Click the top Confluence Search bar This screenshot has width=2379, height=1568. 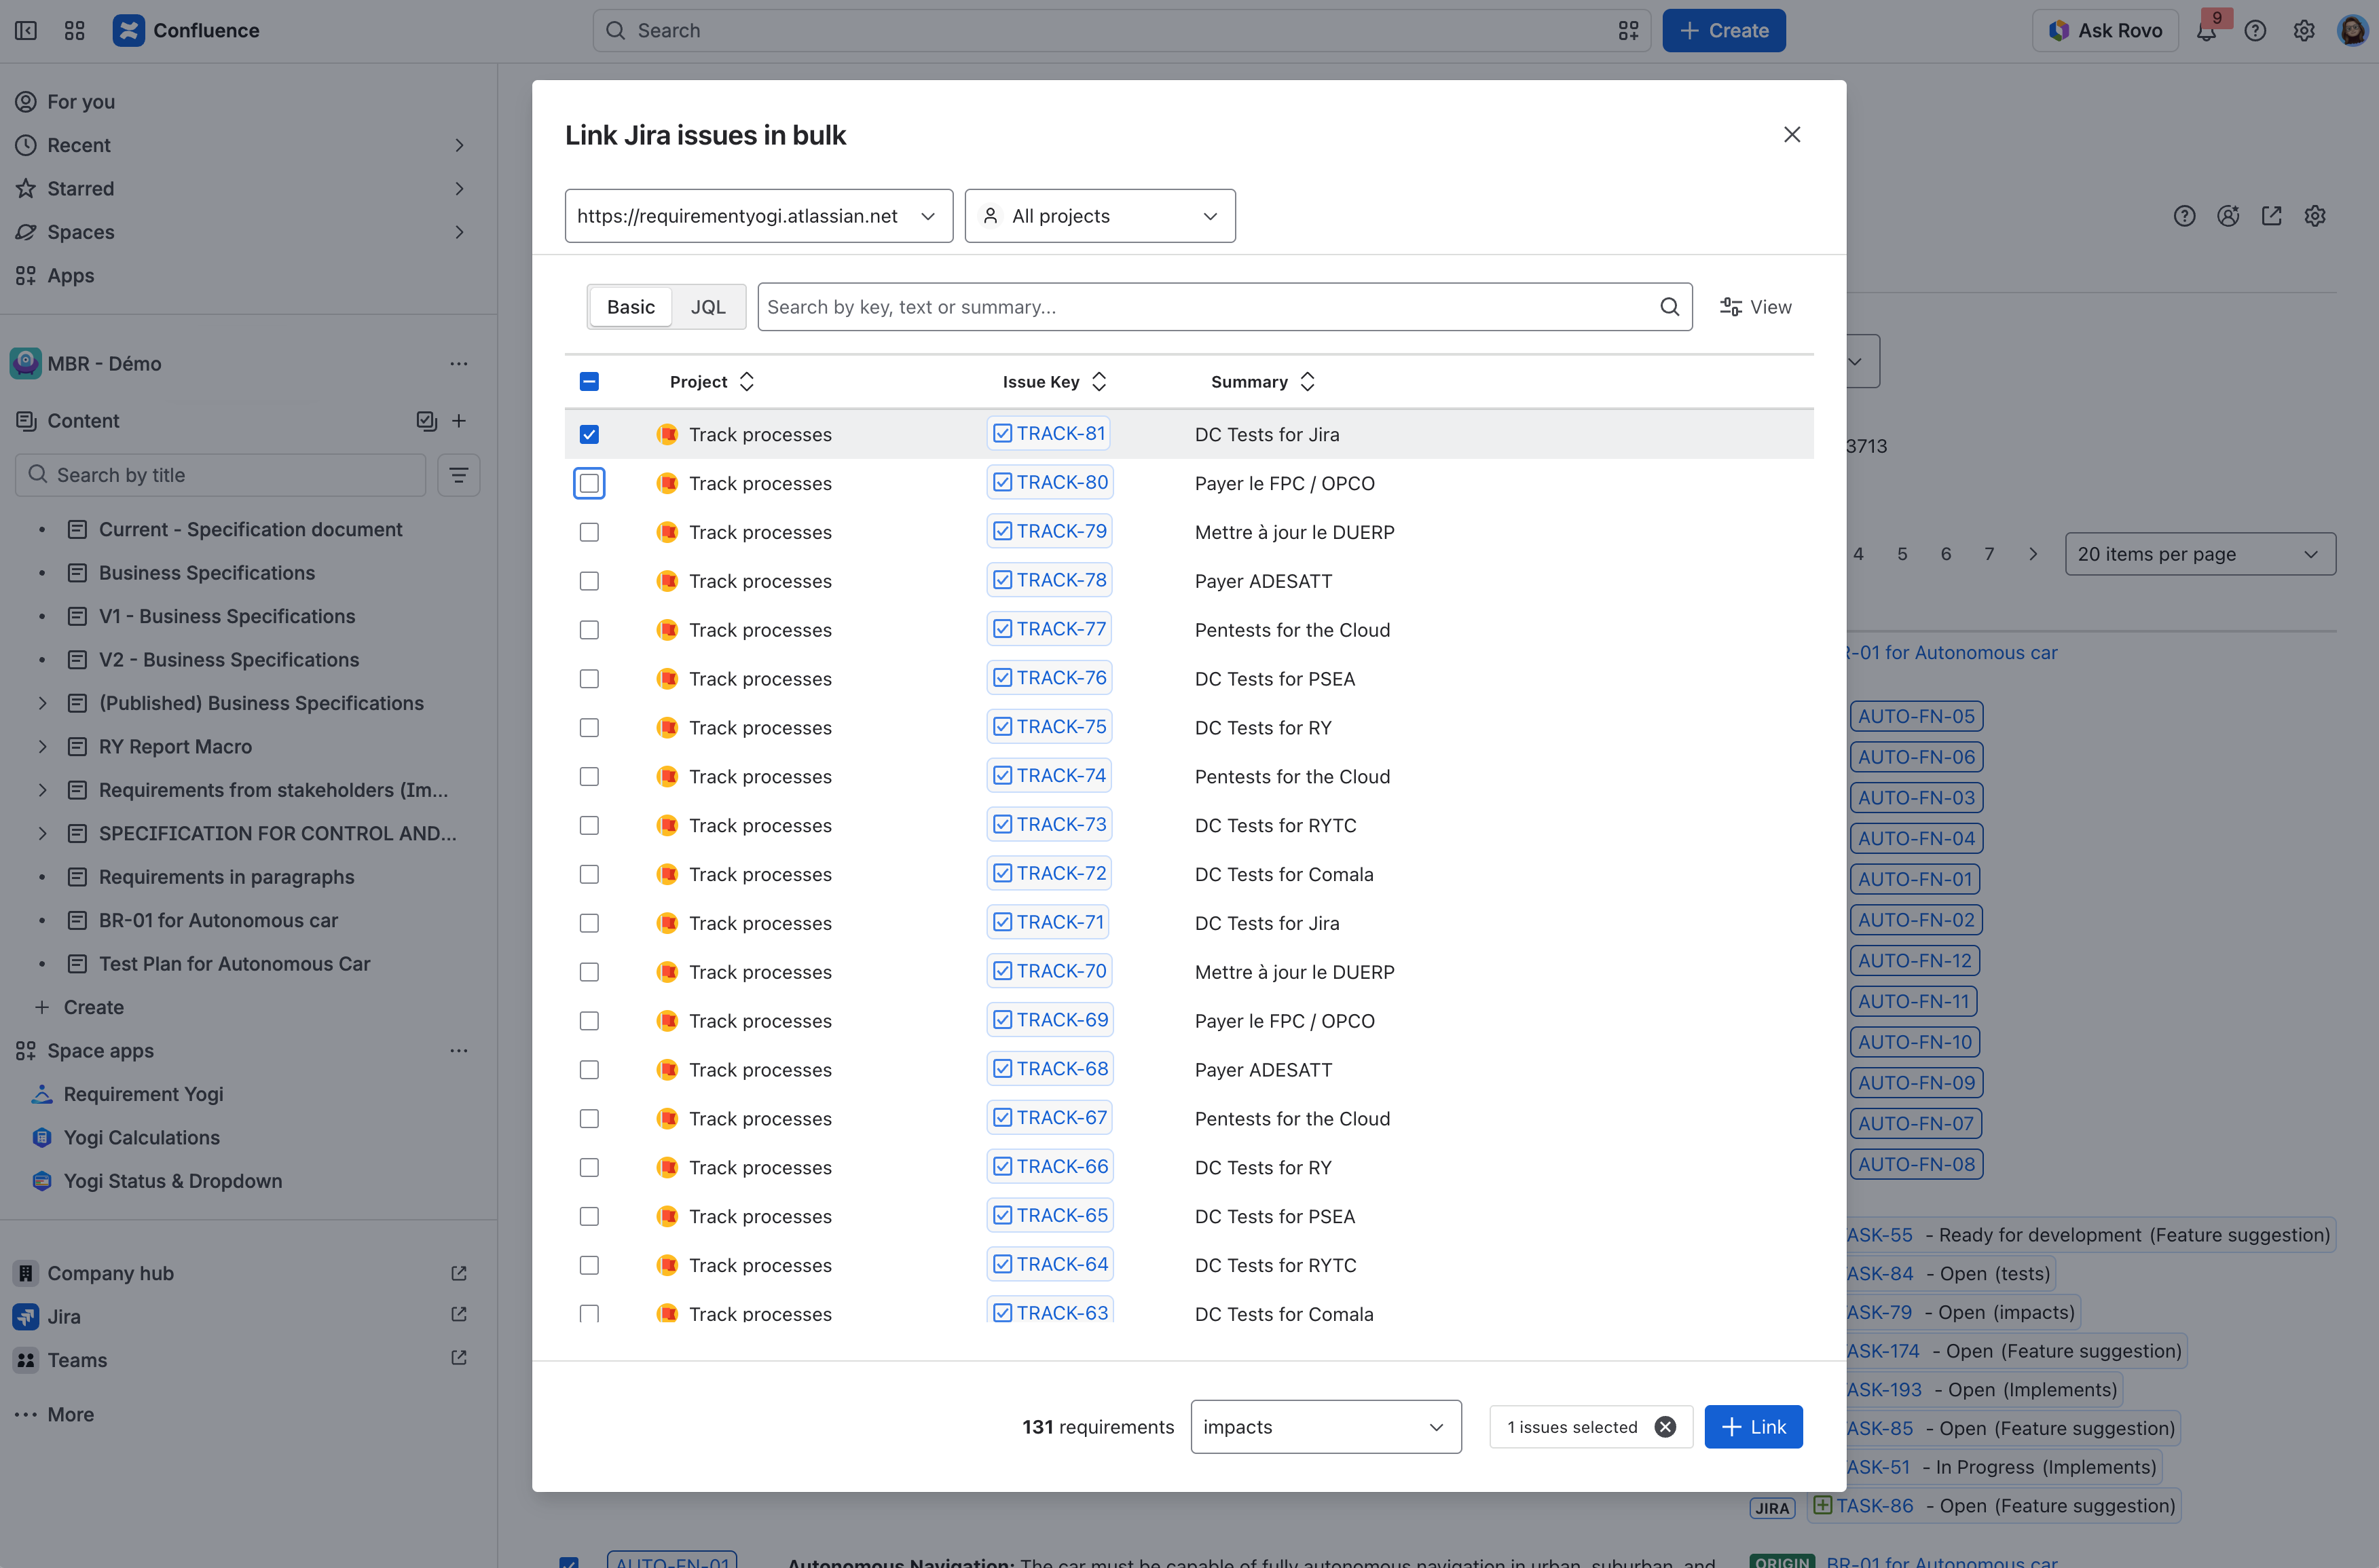[x=1122, y=30]
